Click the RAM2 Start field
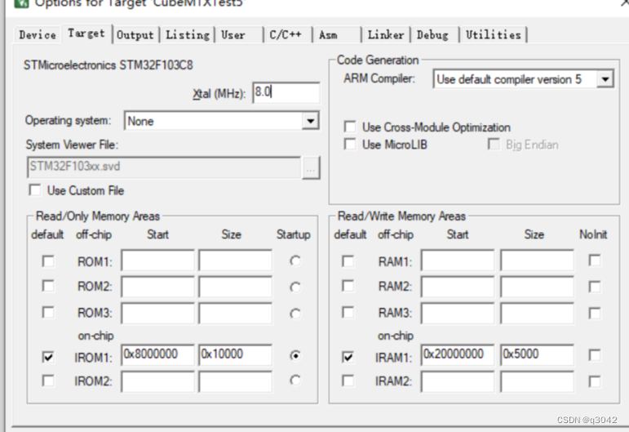 click(458, 287)
